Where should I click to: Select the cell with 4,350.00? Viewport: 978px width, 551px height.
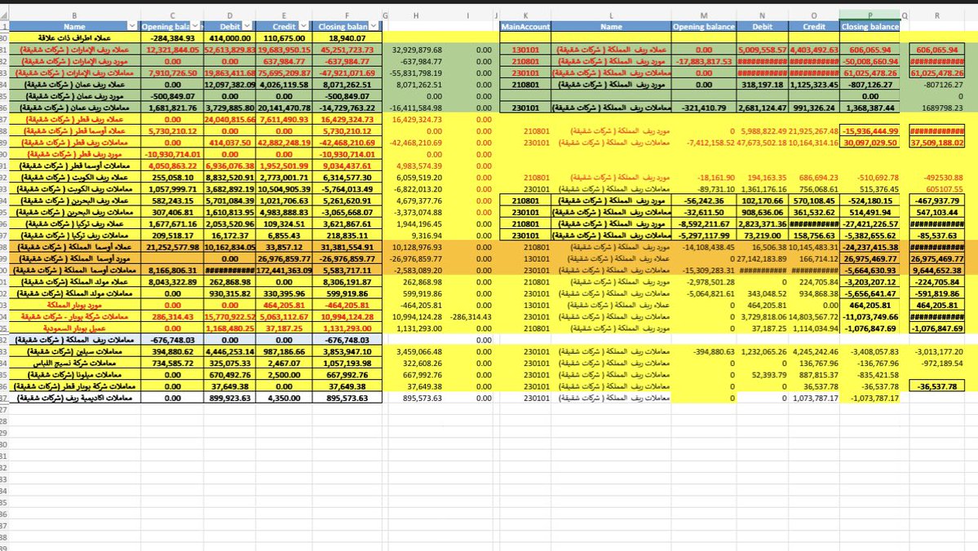tap(284, 398)
